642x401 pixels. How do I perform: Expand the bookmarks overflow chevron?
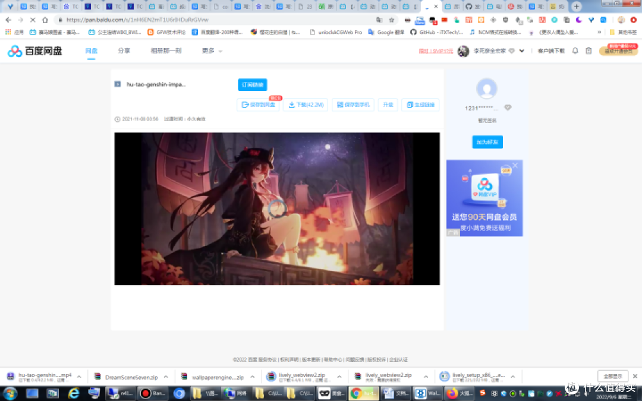599,32
